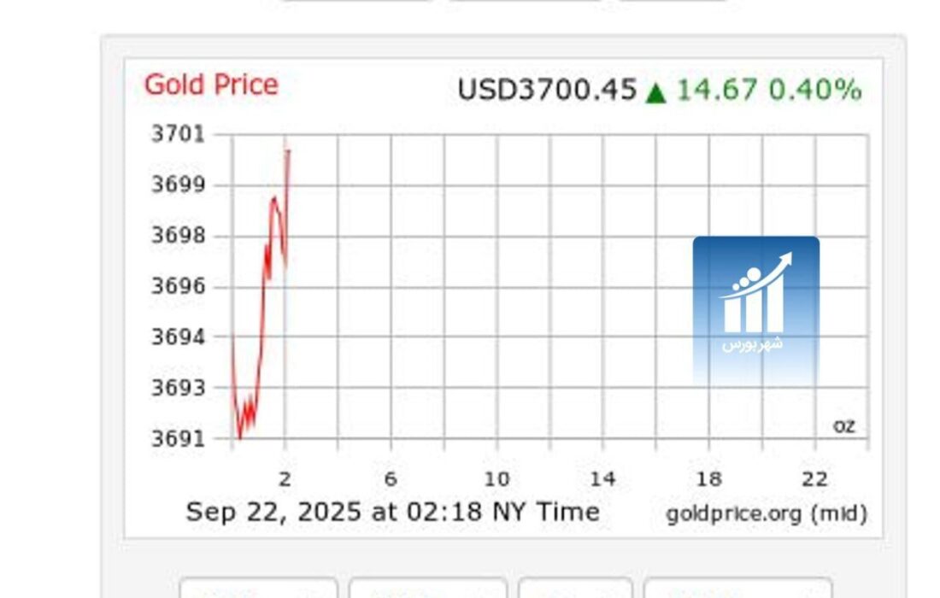Click the oz unit label
Image resolution: width=940 pixels, height=598 pixels.
[843, 425]
